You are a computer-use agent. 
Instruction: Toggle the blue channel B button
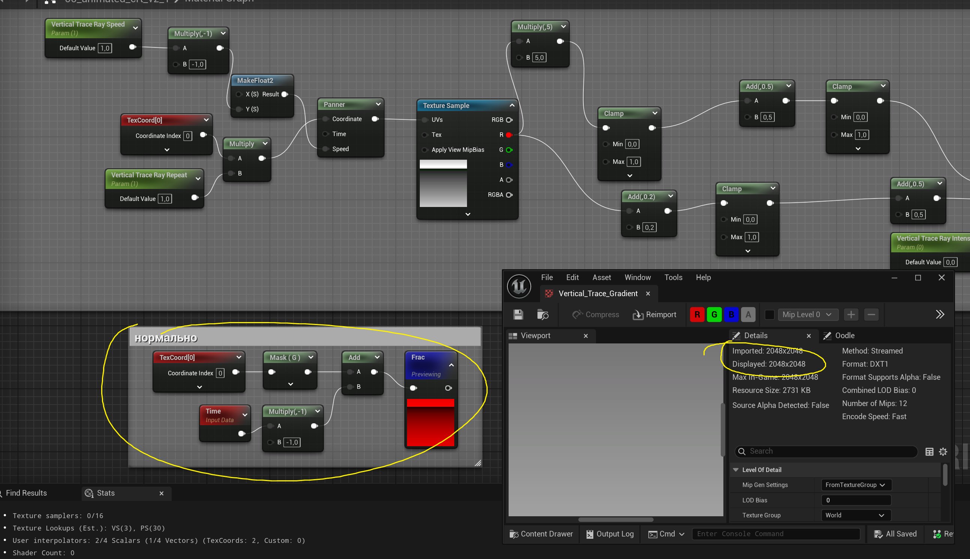[x=731, y=315]
